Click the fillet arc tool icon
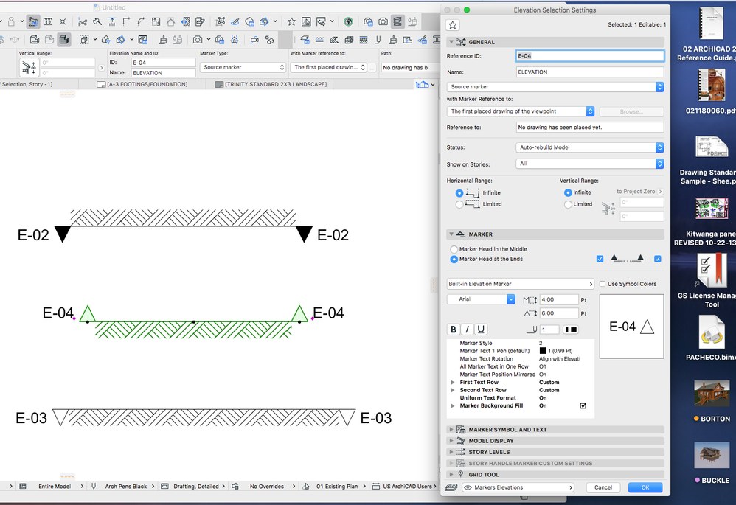 click(x=141, y=21)
